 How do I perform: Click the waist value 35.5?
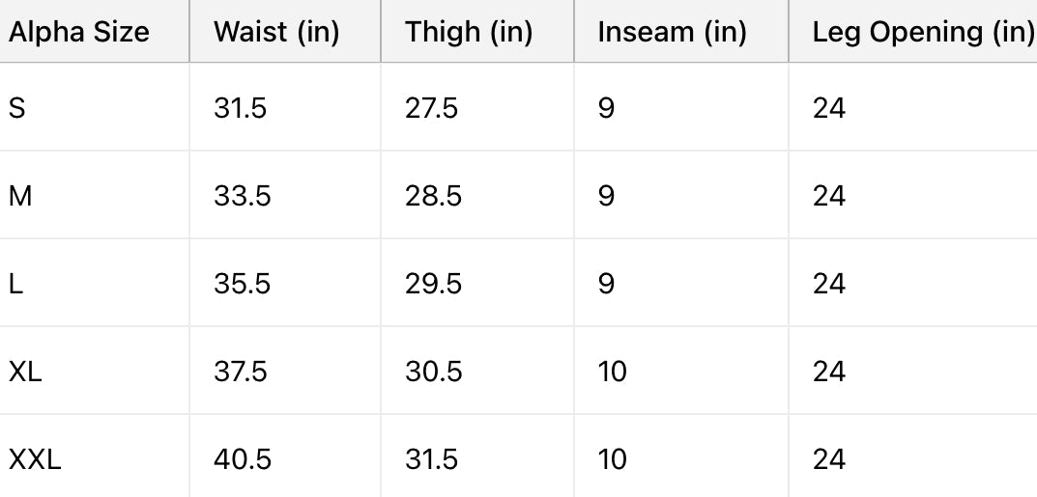[x=242, y=284]
